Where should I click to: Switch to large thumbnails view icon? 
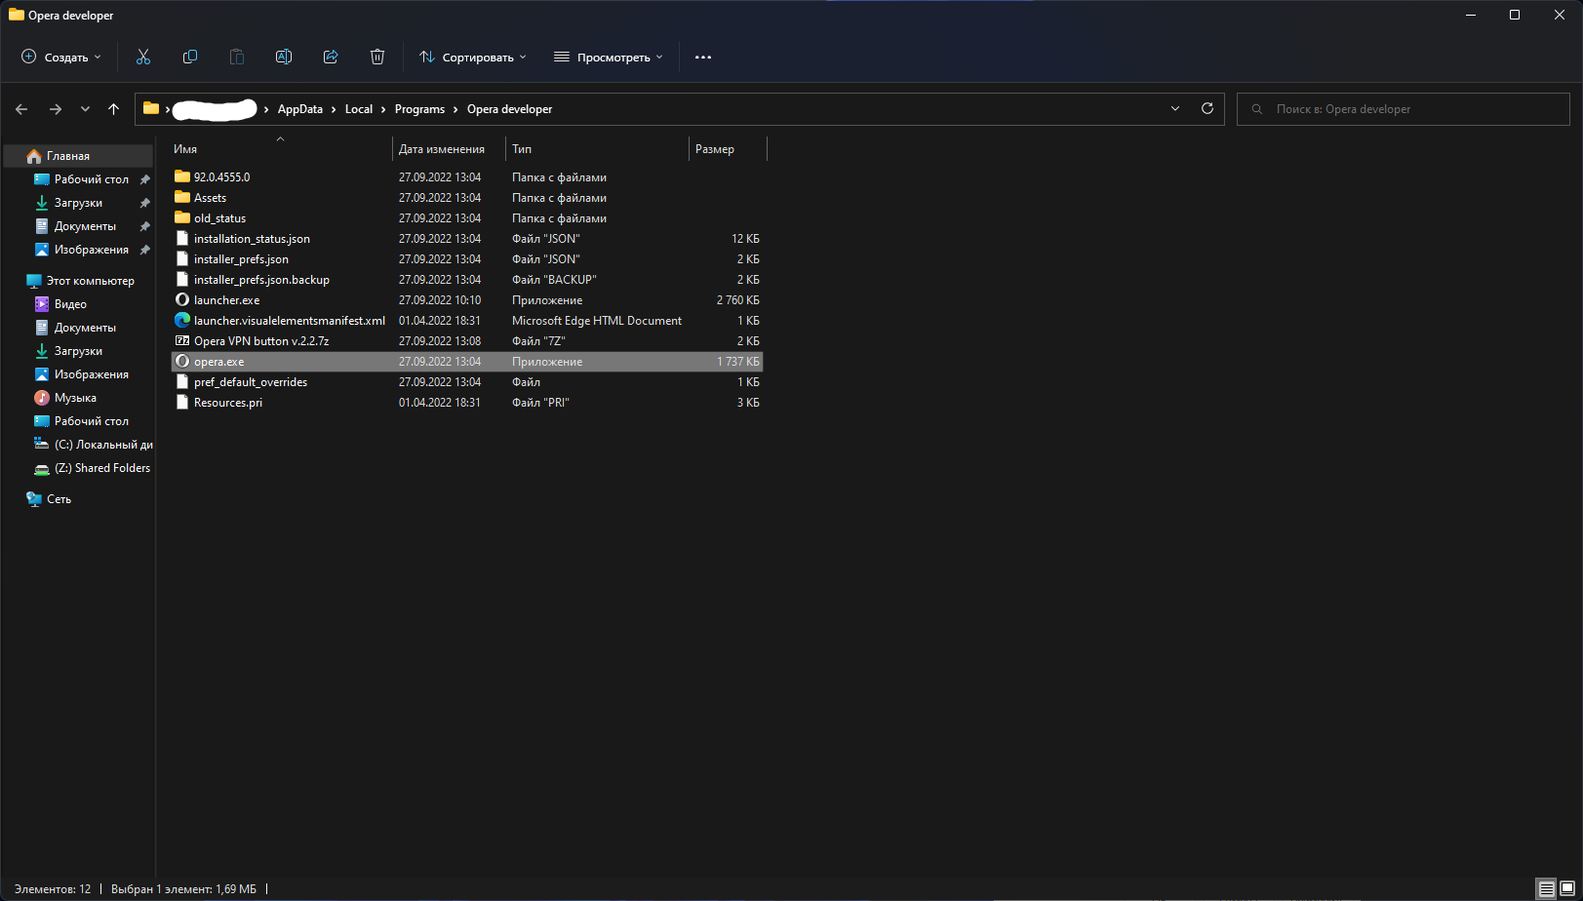[1568, 889]
